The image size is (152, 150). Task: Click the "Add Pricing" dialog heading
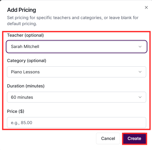(22, 10)
